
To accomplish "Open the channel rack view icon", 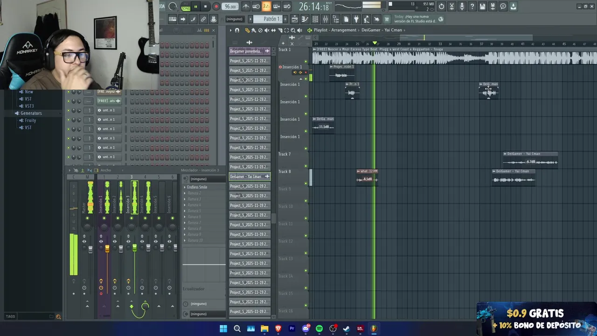I will coord(315,19).
